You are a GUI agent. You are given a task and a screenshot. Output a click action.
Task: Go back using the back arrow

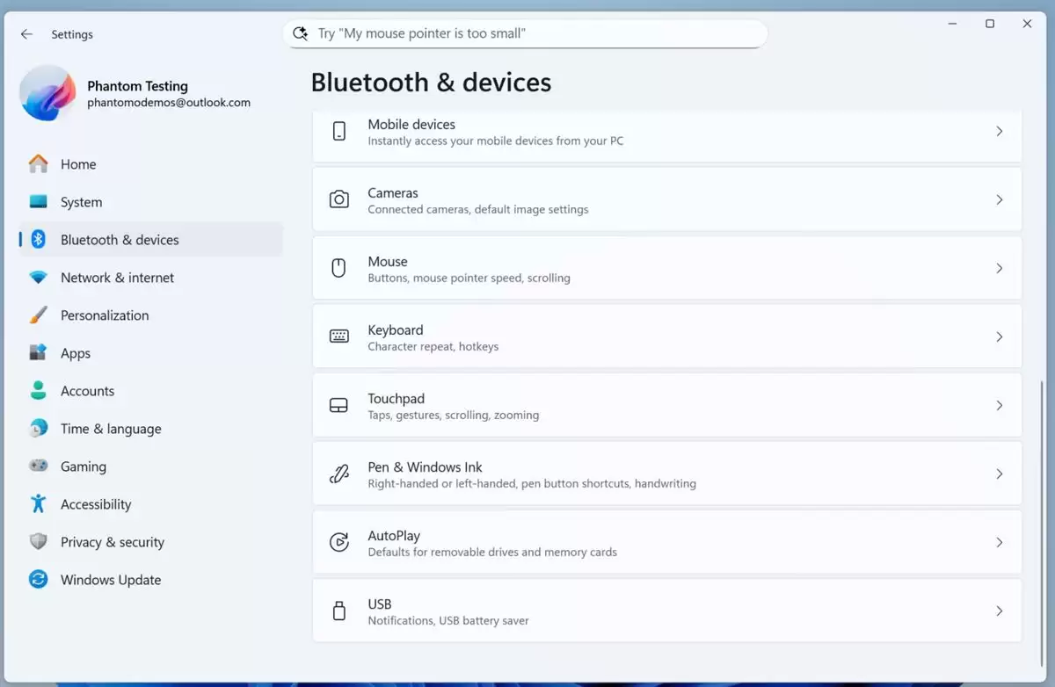[26, 34]
